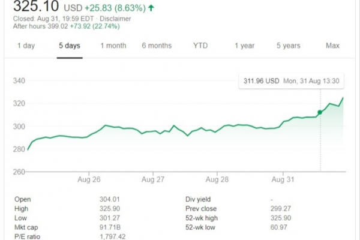Click the green data point on chart
Image resolution: width=360 pixels, height=240 pixels.
[x=320, y=112]
